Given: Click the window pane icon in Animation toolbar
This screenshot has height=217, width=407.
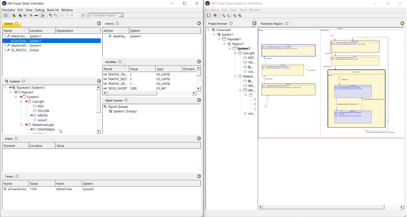Looking at the screenshot, I should coord(209,15).
